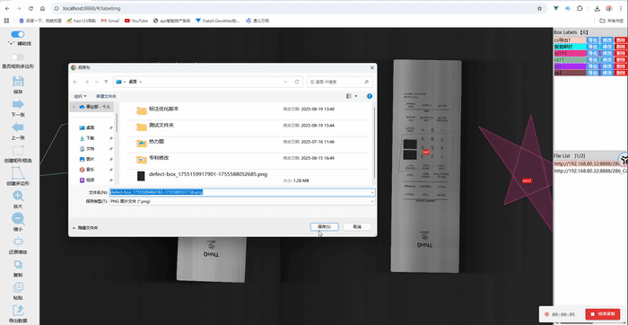This screenshot has height=325, width=628.
Task: Expand the 事业部 - 个人 OneDrive node
Action: click(x=74, y=107)
